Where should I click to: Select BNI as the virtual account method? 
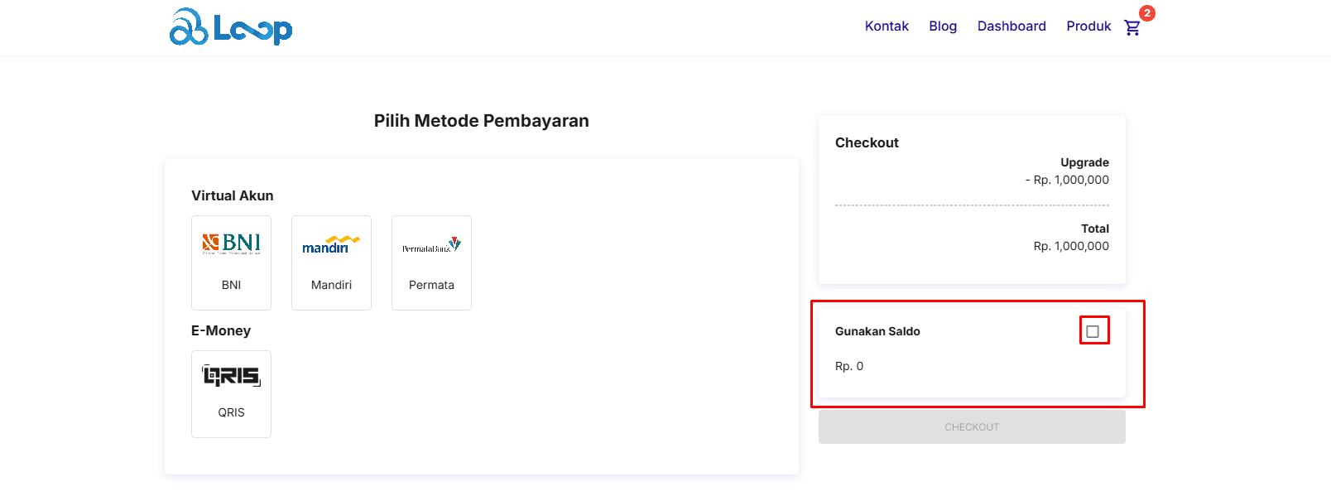pyautogui.click(x=231, y=262)
